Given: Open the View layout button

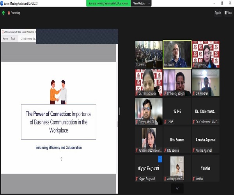Looking at the screenshot, I should click(x=228, y=13).
